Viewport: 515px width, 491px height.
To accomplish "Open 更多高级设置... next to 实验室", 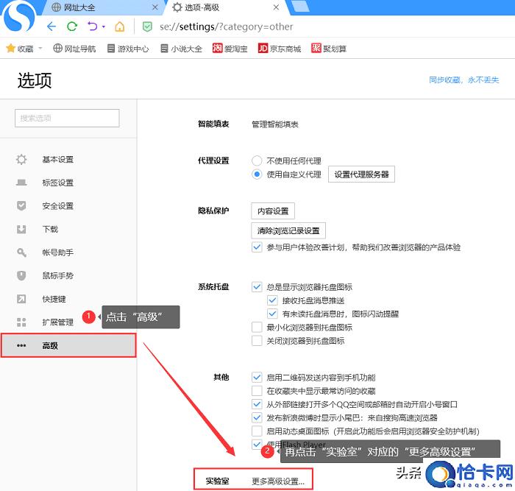I will click(278, 481).
